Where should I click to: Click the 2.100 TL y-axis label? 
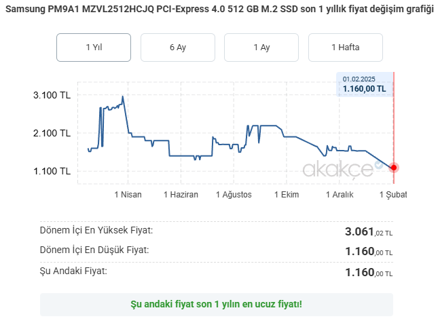52,134
